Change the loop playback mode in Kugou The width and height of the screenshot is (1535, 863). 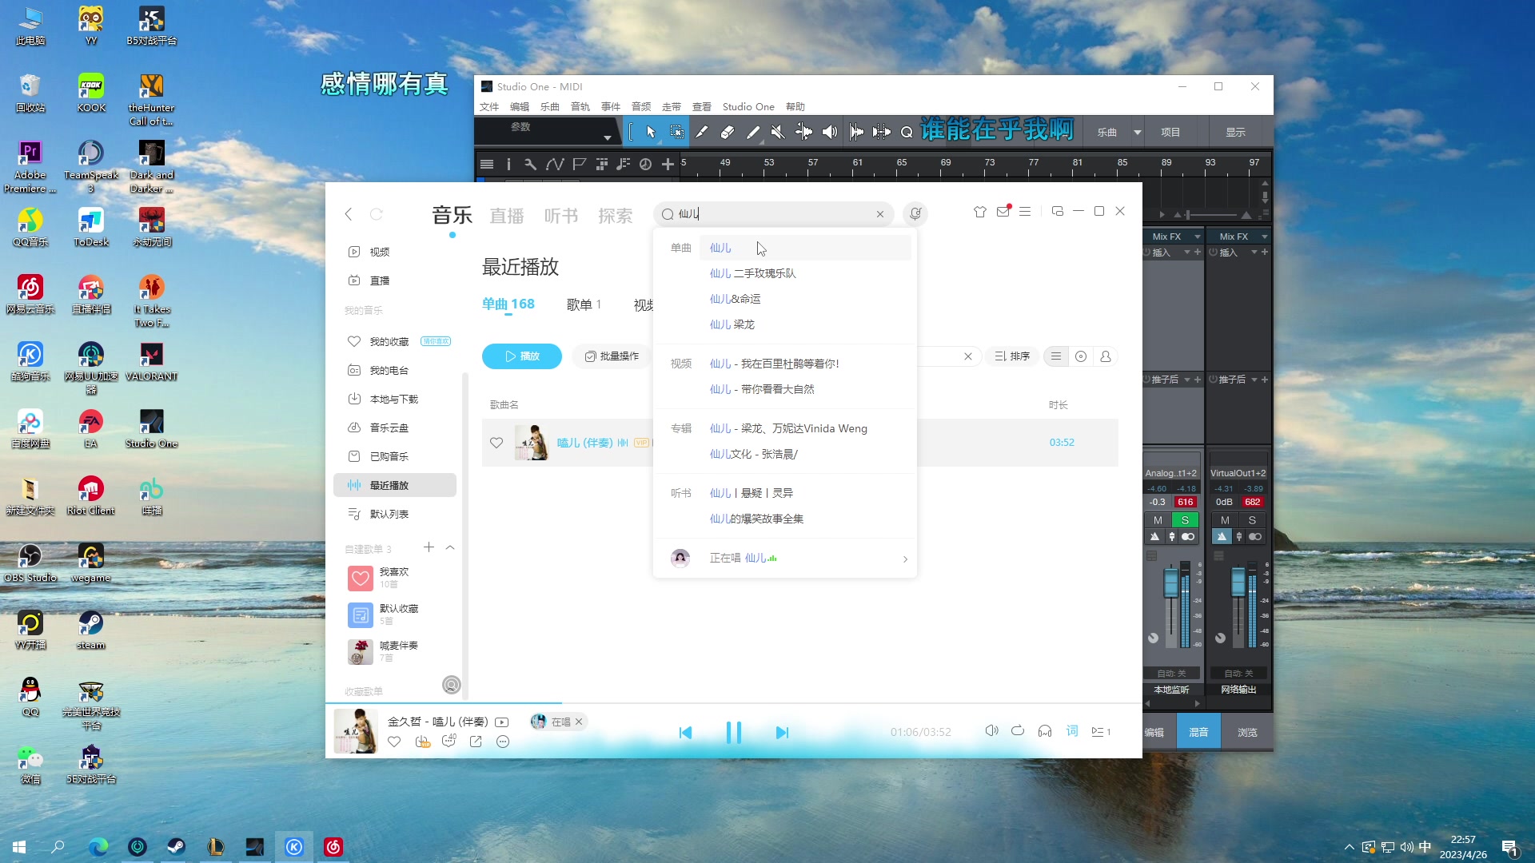1018,730
